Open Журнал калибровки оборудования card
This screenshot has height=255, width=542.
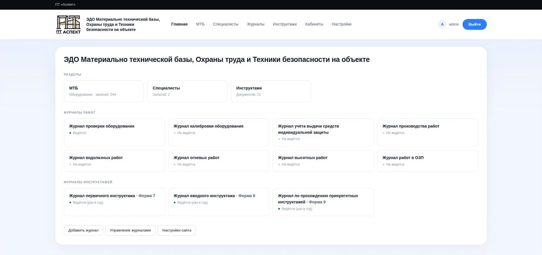click(219, 133)
